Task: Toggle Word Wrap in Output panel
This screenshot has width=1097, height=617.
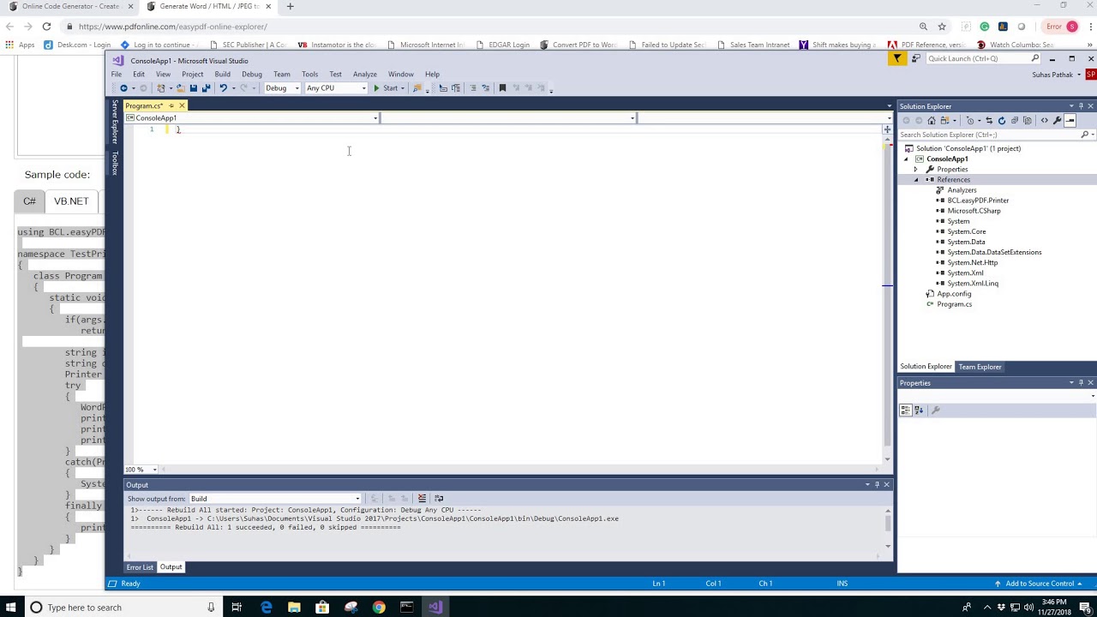Action: [x=439, y=498]
